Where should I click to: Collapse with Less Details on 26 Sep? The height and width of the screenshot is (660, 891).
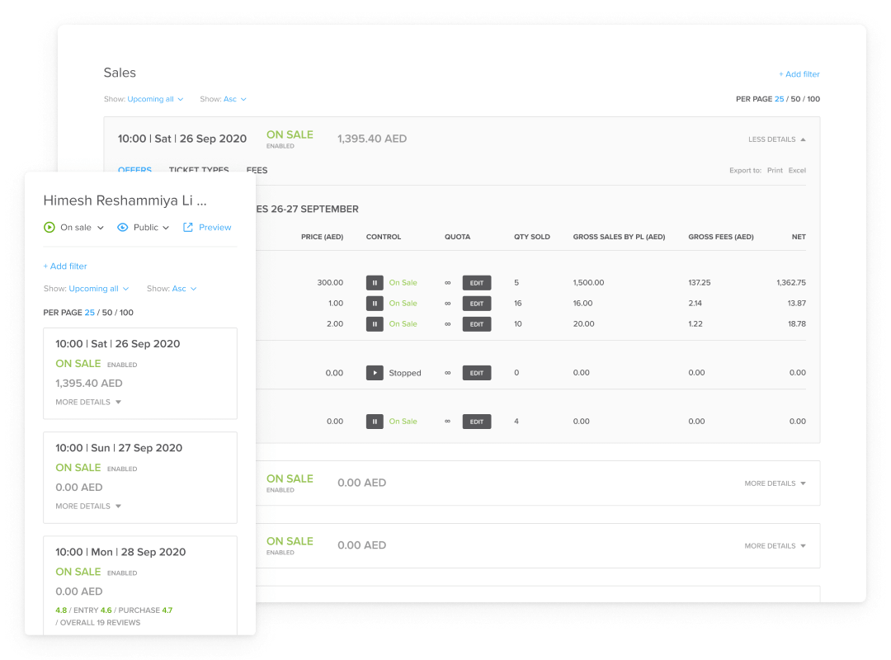pos(777,139)
